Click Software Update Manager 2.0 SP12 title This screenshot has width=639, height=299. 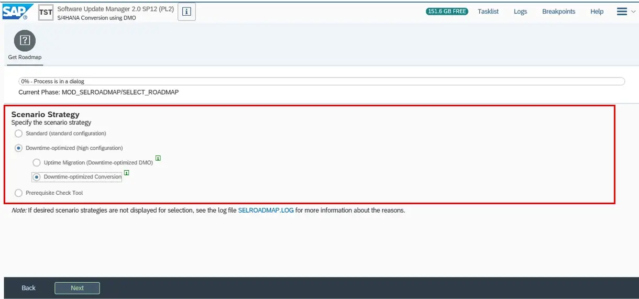click(115, 9)
